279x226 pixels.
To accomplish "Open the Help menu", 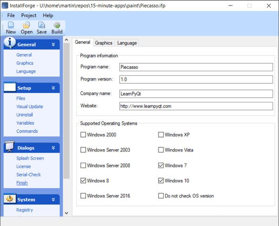I will pos(48,15).
